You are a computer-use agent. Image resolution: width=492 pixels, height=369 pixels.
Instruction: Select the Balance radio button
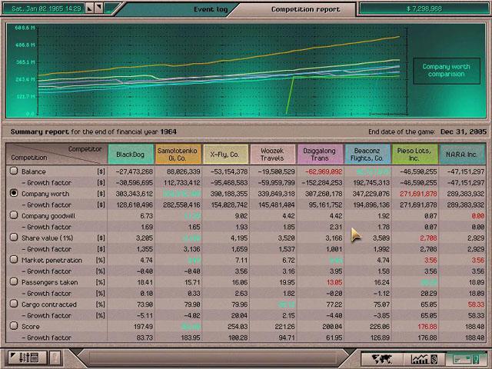click(x=13, y=171)
